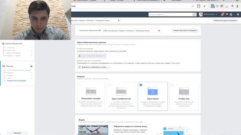Click Режим быстрого создания button in top bar
The height and width of the screenshot is (135, 241).
pyautogui.click(x=225, y=20)
